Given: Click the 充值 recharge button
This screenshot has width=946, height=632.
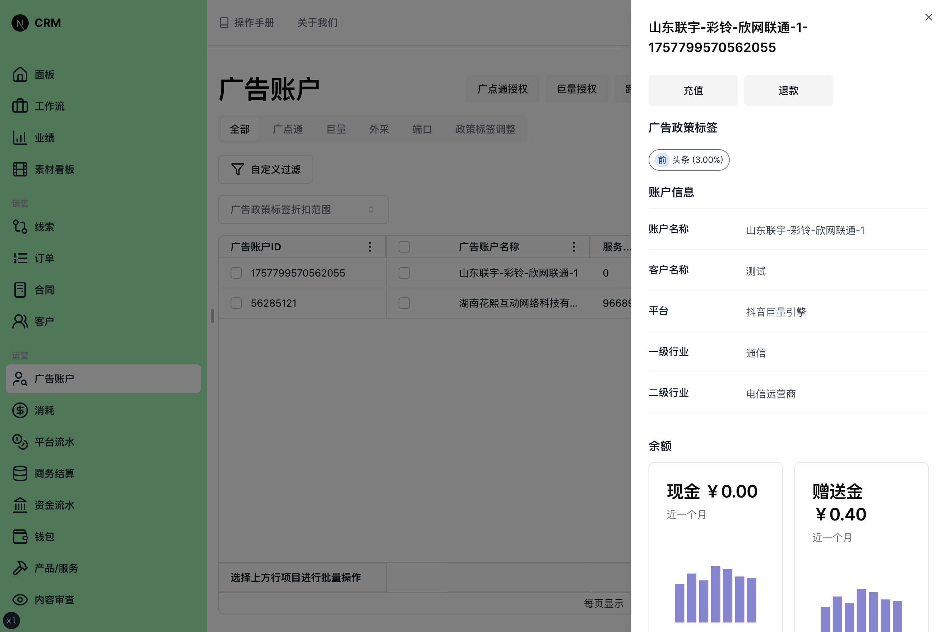Looking at the screenshot, I should pyautogui.click(x=693, y=90).
